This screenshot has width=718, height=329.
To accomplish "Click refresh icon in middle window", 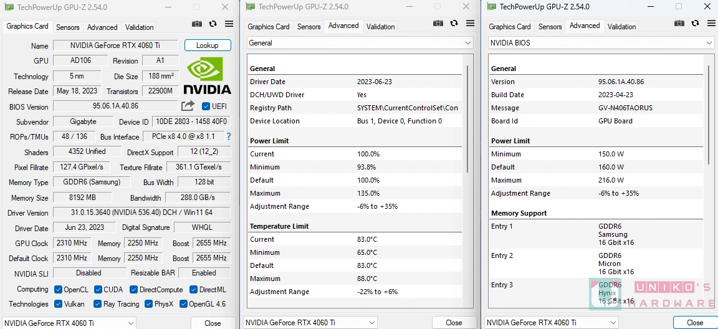I will coord(454,23).
